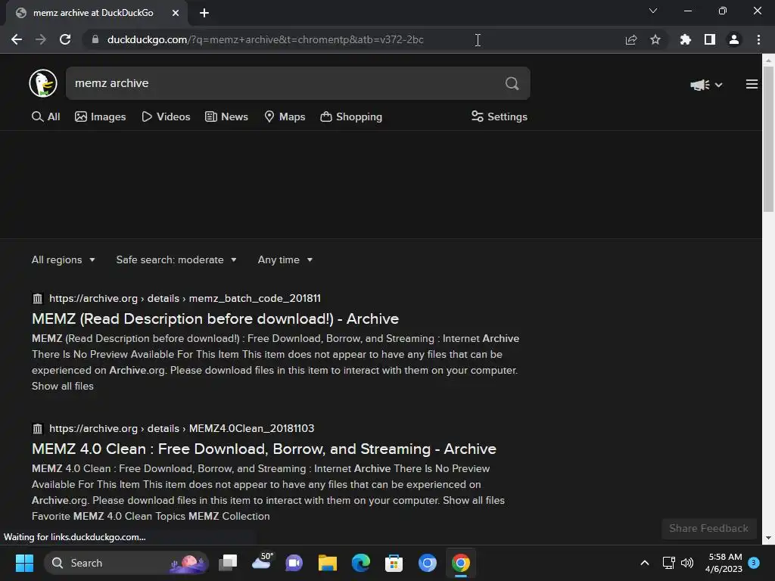Click archive.org favicon of MEMZ 4.0 Clean
The height and width of the screenshot is (581, 775).
pyautogui.click(x=38, y=428)
